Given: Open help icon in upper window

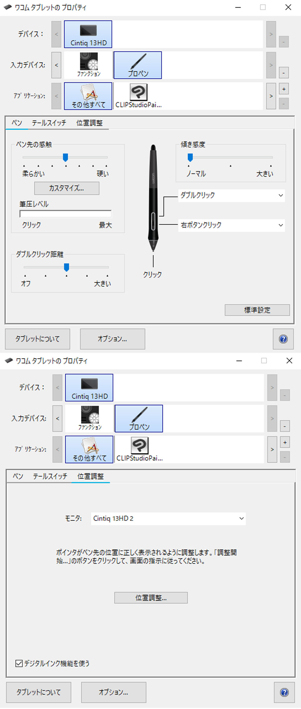Looking at the screenshot, I should (283, 339).
